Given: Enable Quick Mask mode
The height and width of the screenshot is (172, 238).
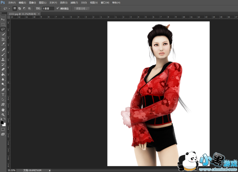Looking at the screenshot, I should pos(3,129).
